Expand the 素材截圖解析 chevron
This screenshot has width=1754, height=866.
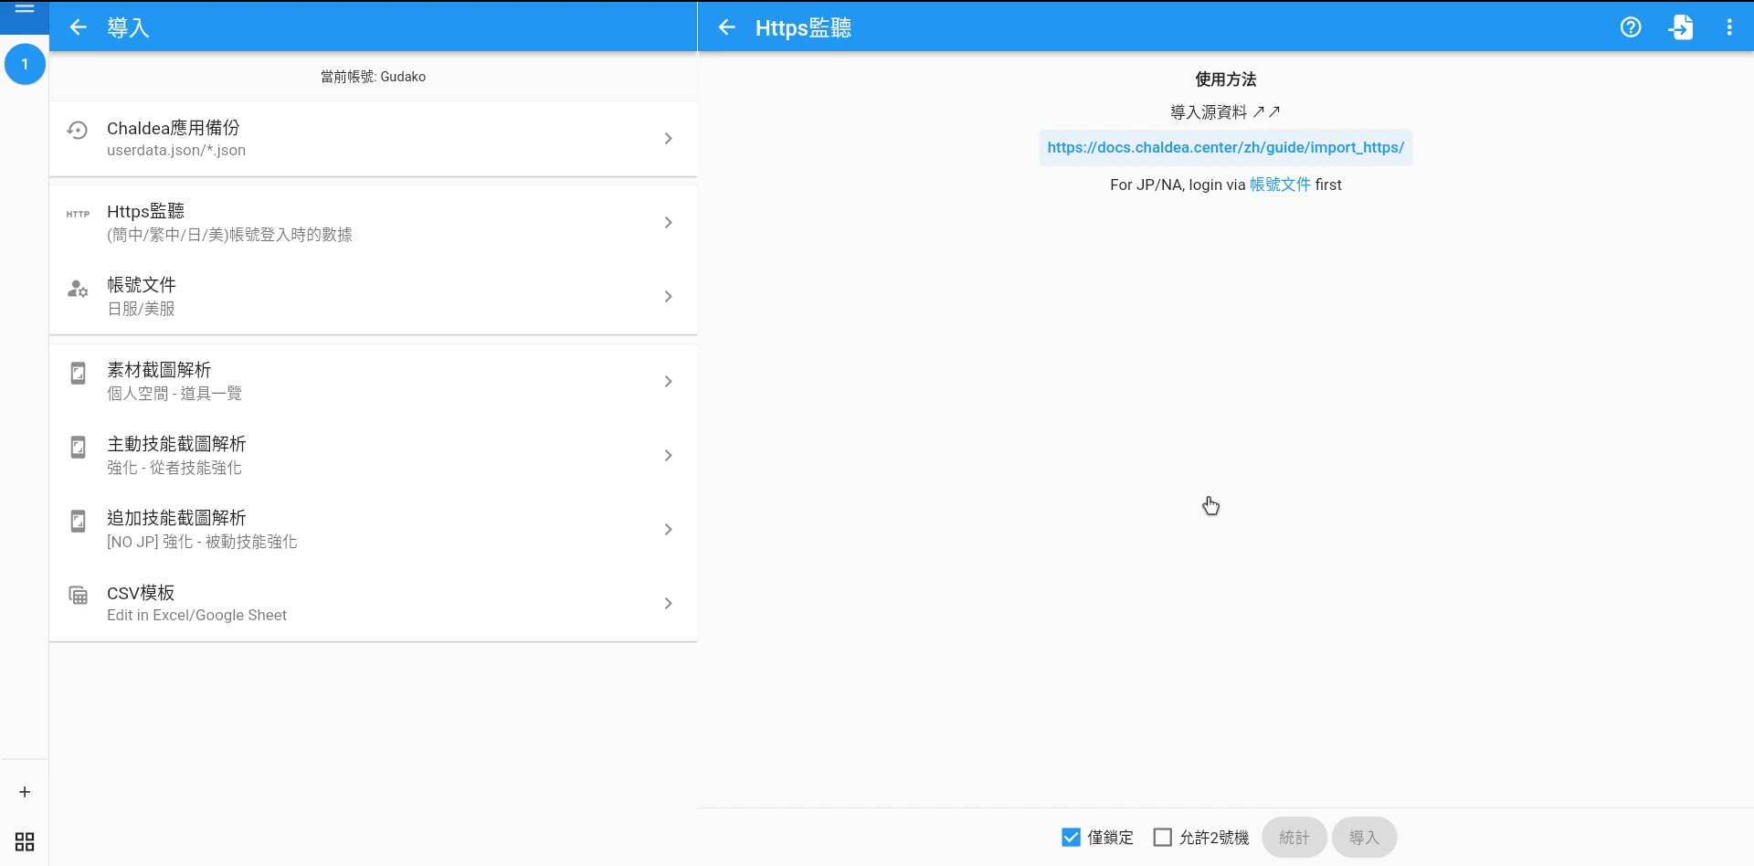[668, 382]
